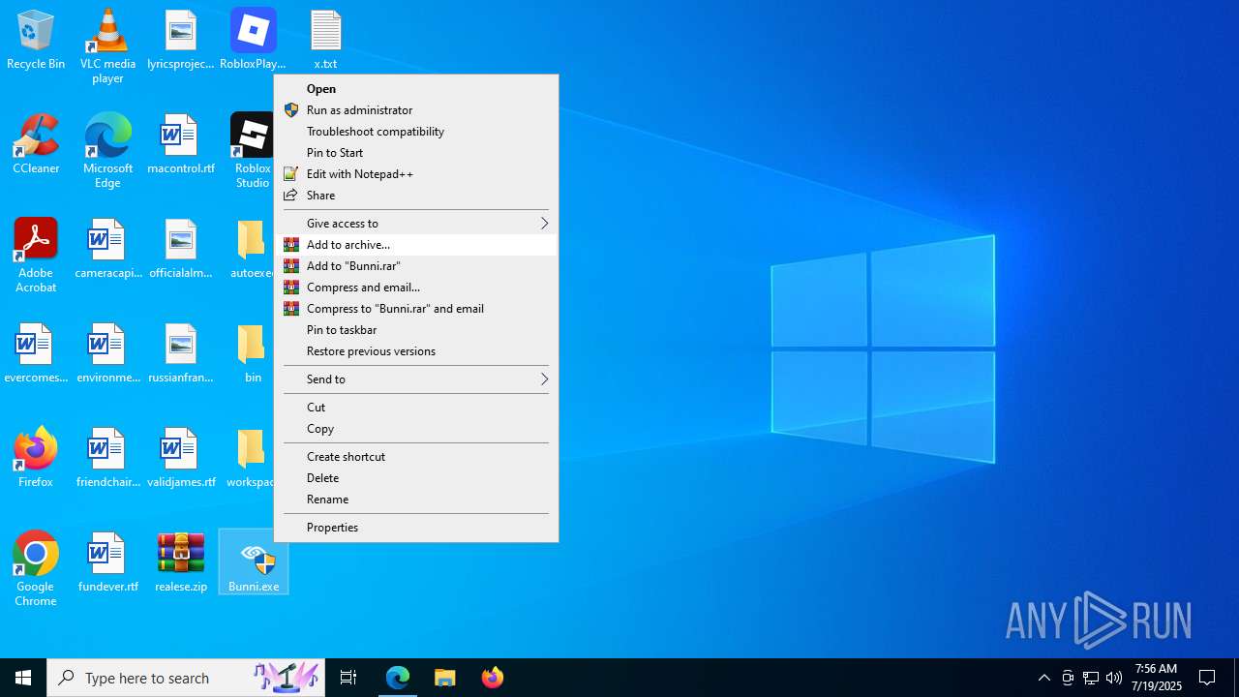1239x697 pixels.
Task: Choose Pin to taskbar
Action: [x=416, y=329]
